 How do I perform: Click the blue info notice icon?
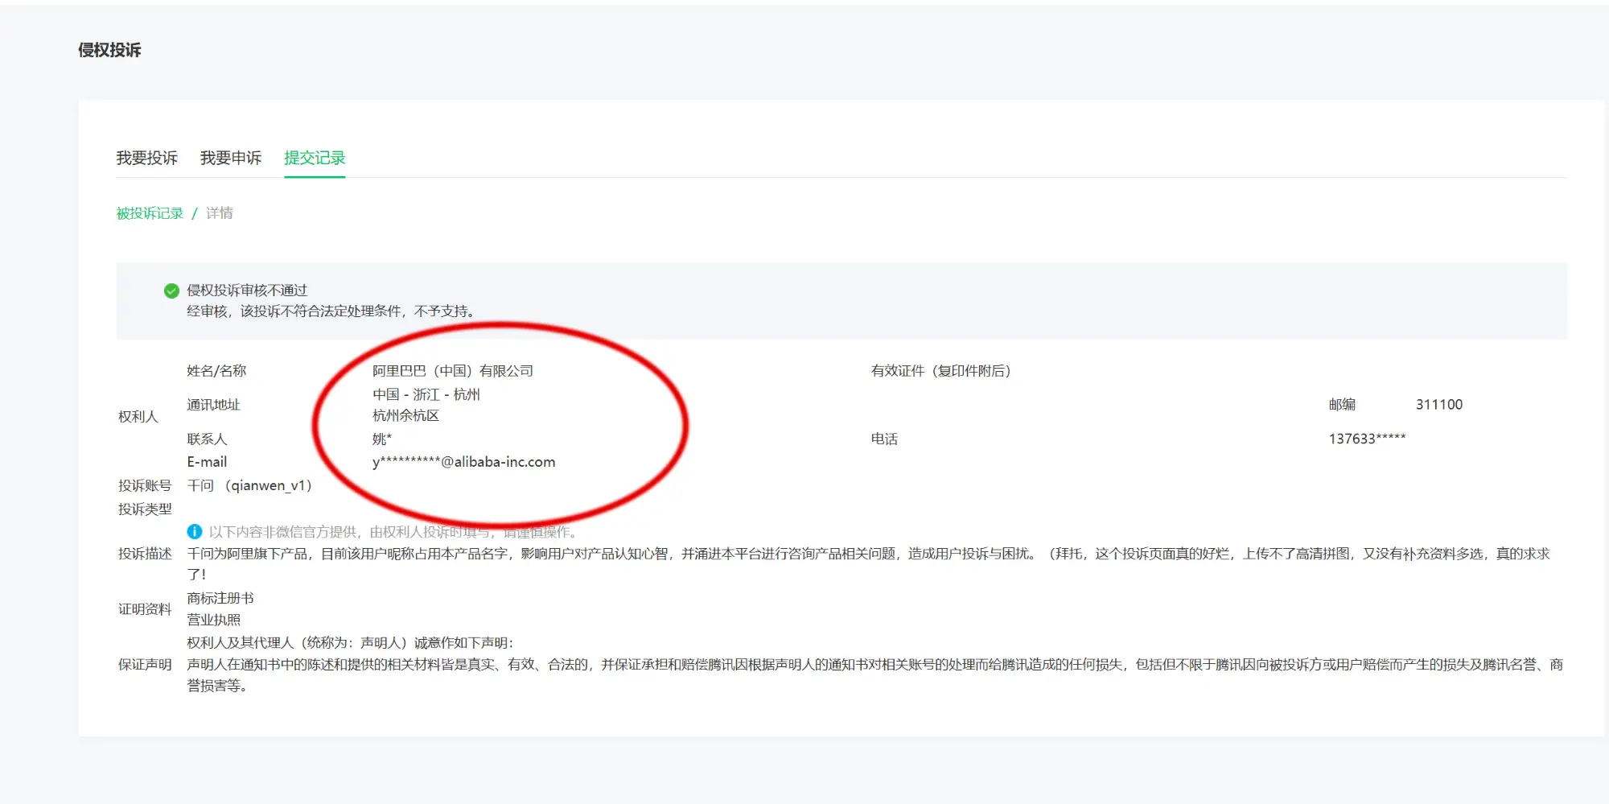(x=194, y=531)
